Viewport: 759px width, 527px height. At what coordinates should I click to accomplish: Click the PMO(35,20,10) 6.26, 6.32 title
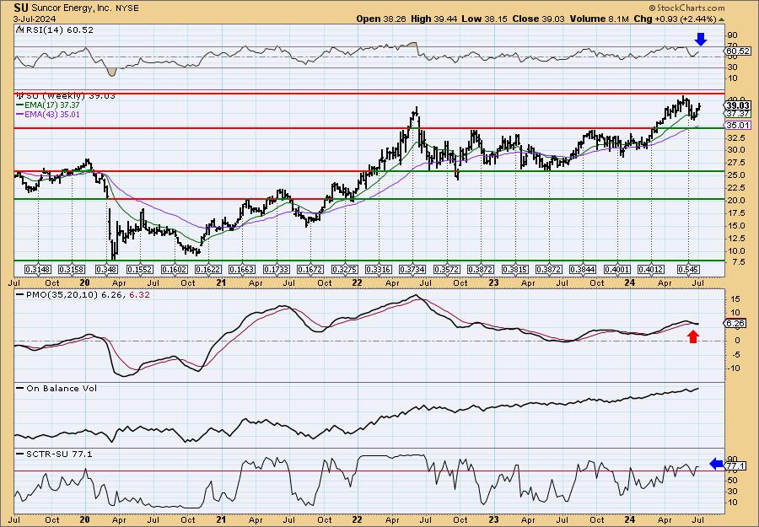(x=87, y=295)
